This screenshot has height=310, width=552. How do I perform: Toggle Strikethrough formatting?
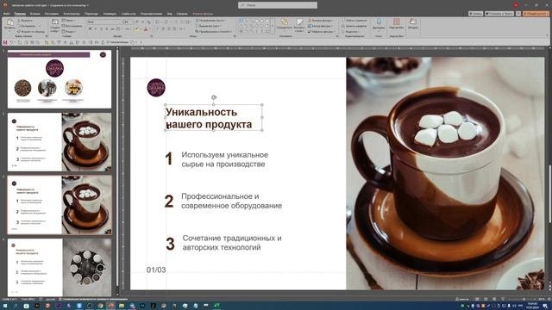(113, 29)
